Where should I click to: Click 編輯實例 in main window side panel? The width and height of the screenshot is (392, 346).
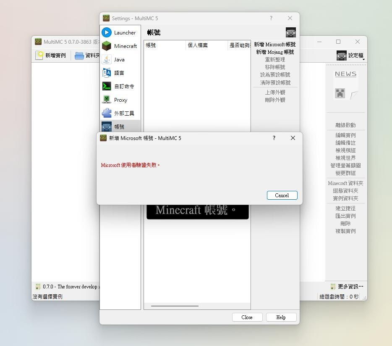point(345,135)
